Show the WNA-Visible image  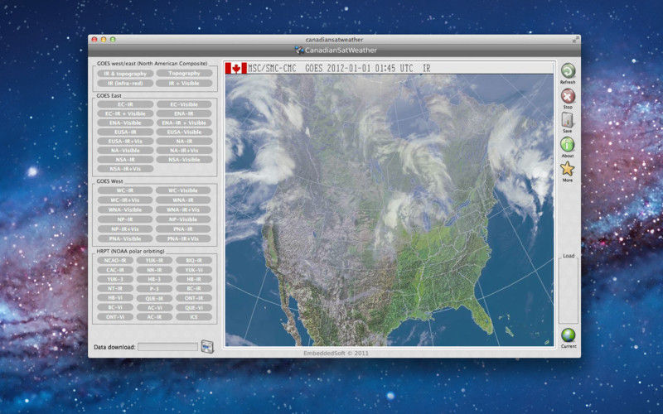coord(125,210)
